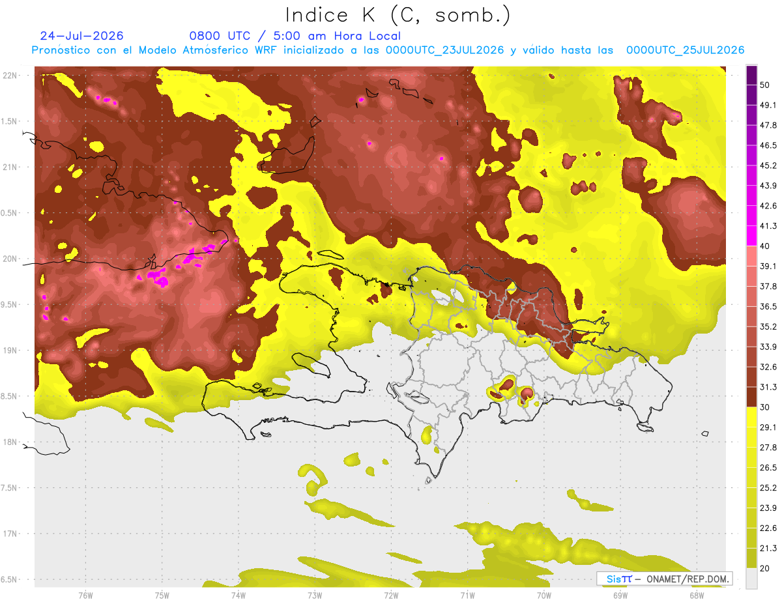
Task: Click the 21N latitude label
Action: click(10, 167)
